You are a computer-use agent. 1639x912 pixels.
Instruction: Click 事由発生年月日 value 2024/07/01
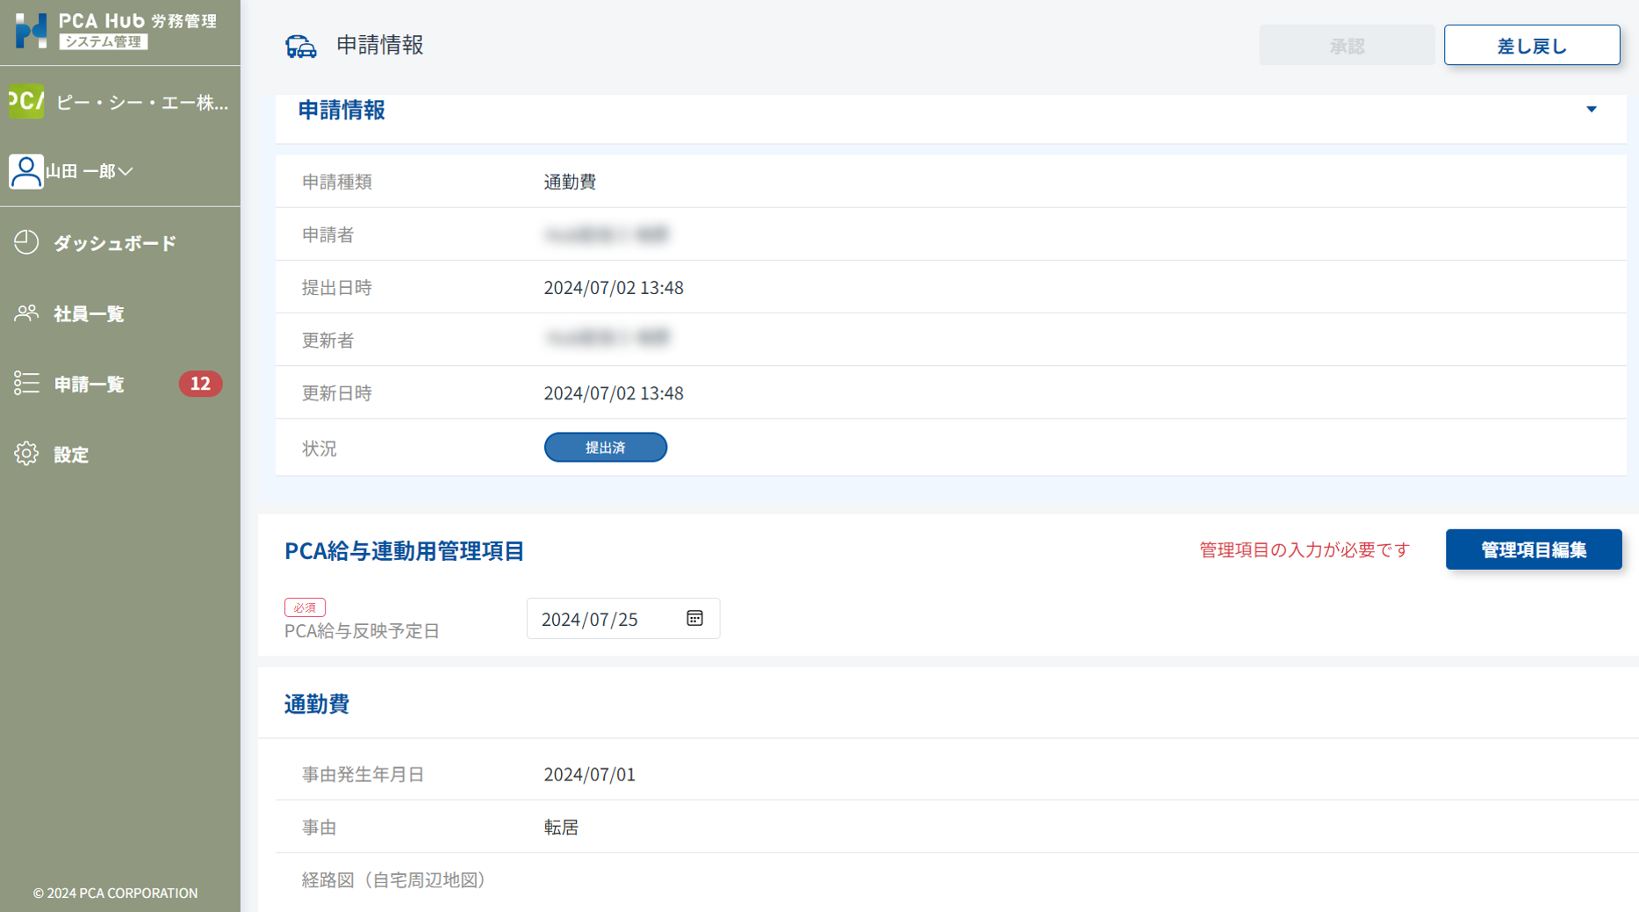point(589,774)
